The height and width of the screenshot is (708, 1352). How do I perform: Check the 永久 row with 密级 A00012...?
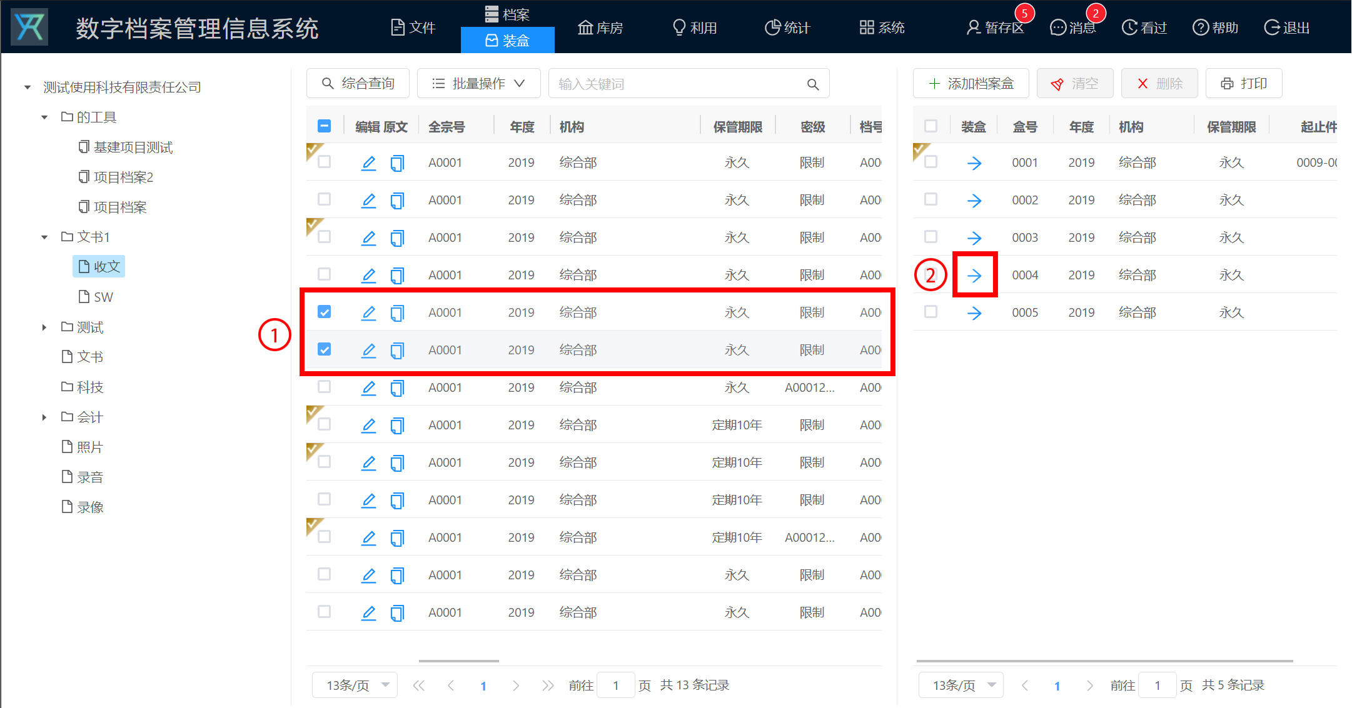click(324, 387)
